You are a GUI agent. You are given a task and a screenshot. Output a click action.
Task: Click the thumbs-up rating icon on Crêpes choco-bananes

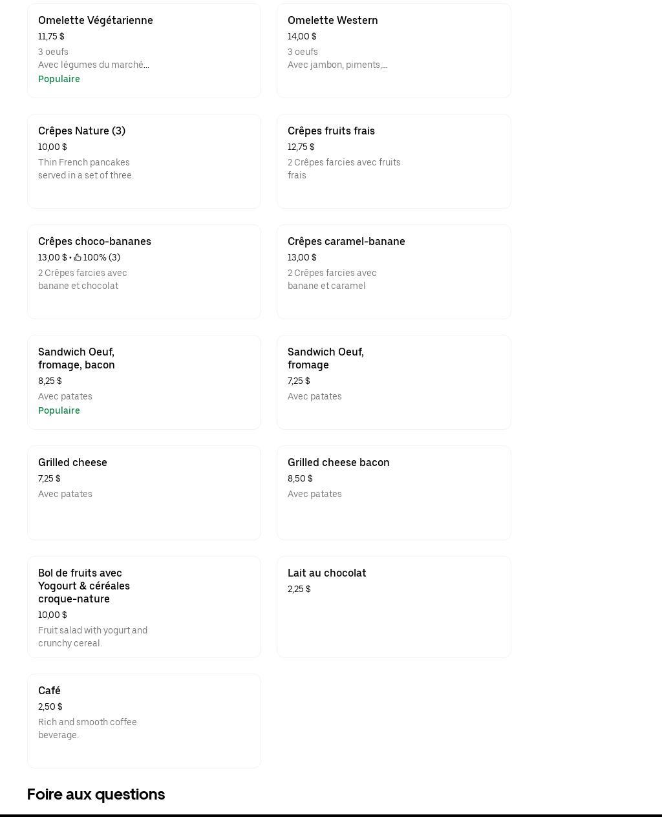tap(78, 258)
